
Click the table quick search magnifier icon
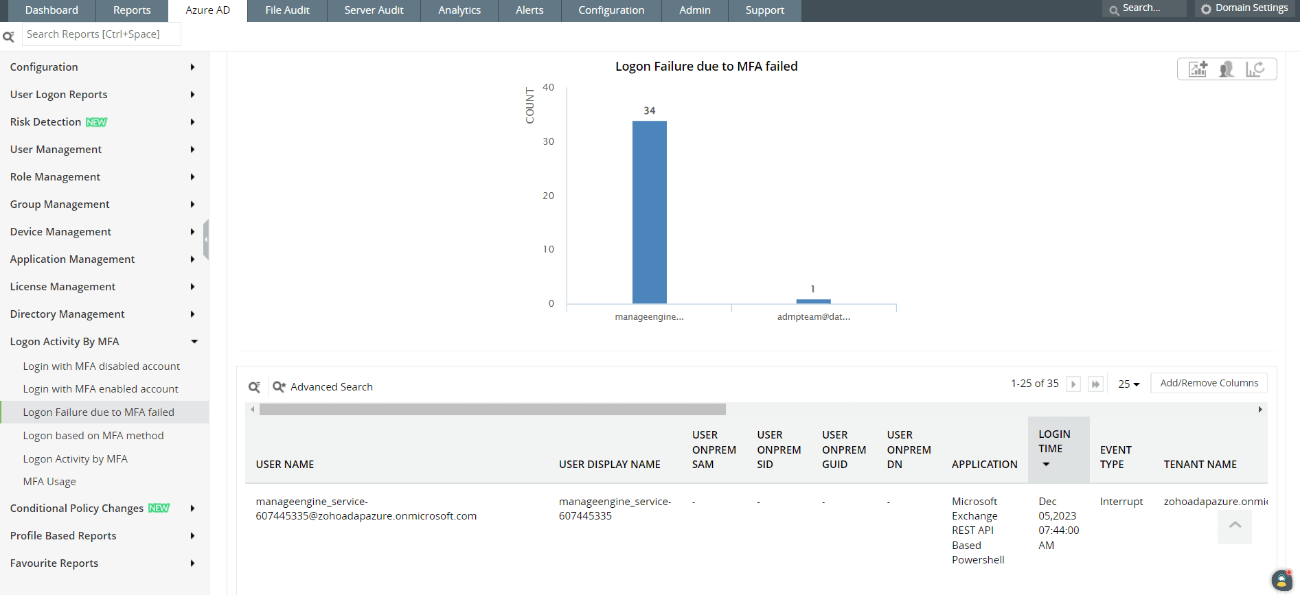(x=254, y=387)
